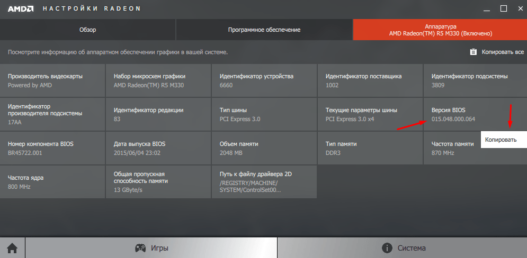Viewport: 527px width, 258px height.
Task: Click the subsystem ID value 3809
Action: click(438, 85)
